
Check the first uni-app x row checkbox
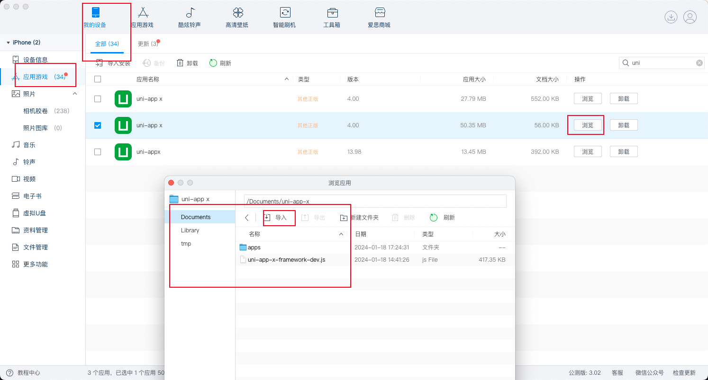(98, 99)
